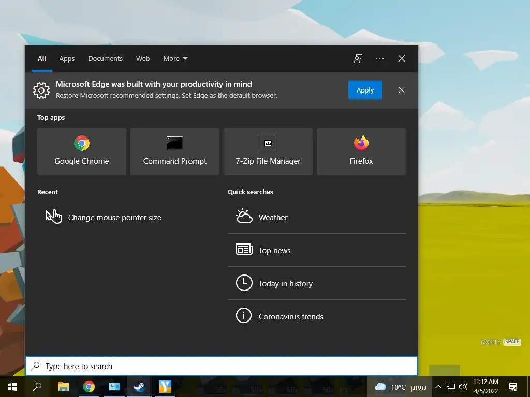Open 7-Zip File Manager tile

pos(268,151)
